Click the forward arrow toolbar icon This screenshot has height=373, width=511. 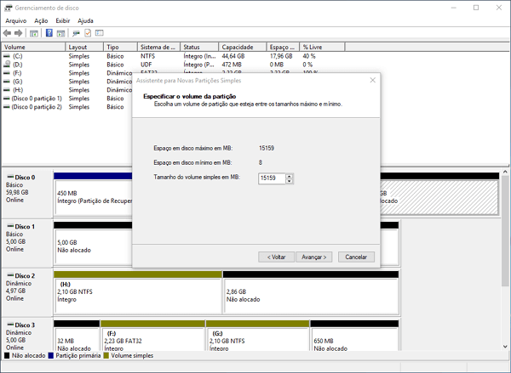(19, 32)
